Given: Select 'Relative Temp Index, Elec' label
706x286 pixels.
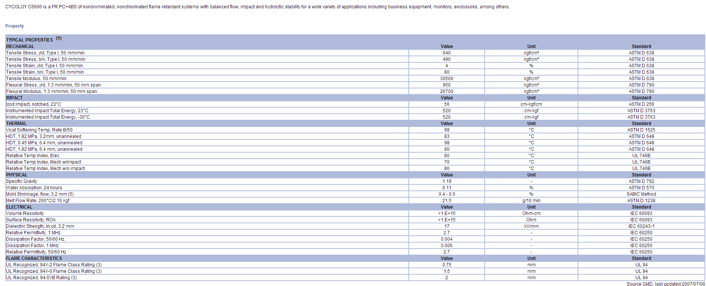Looking at the screenshot, I should 32,156.
